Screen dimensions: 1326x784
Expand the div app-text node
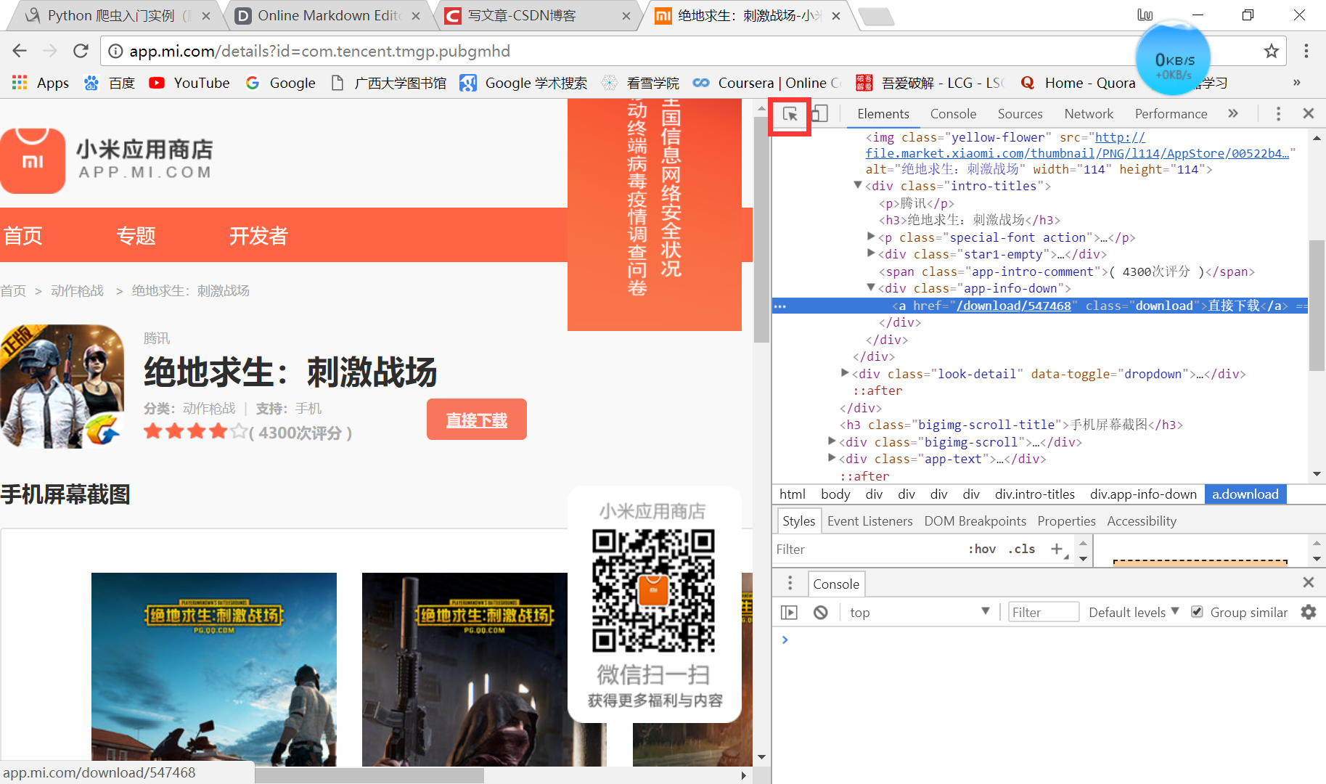point(832,458)
